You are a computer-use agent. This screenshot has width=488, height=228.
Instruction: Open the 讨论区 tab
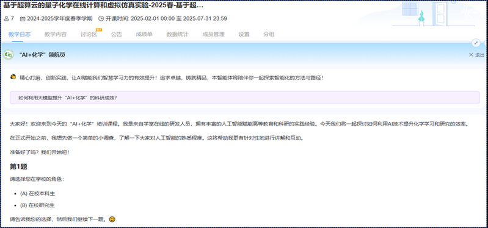89,35
